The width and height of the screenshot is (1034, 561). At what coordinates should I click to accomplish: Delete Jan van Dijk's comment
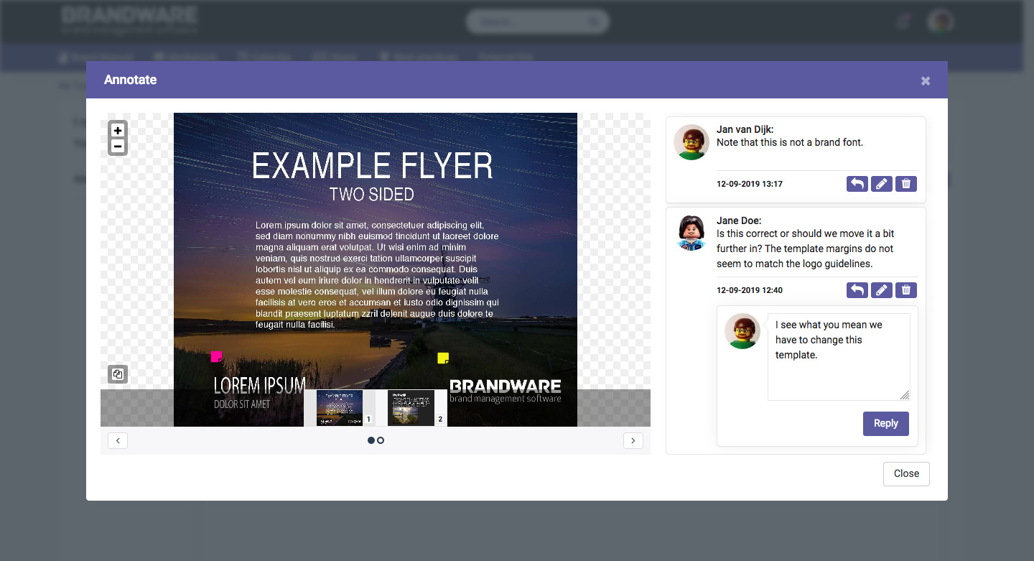click(906, 184)
